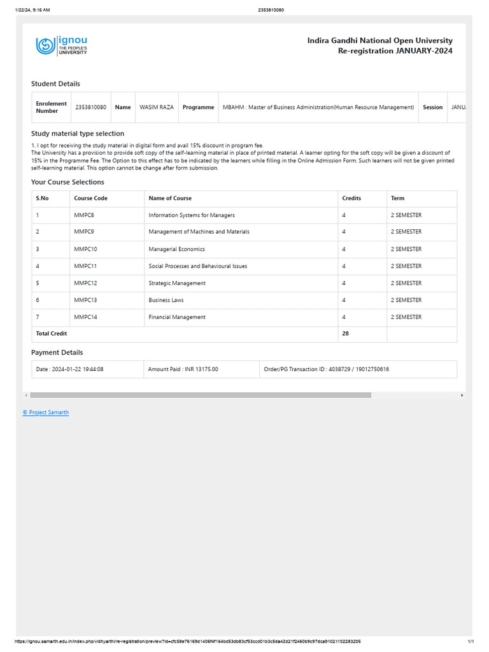This screenshot has height=652, width=489.
Task: Click the horizontal scrollbar thumb
Action: pos(201,395)
